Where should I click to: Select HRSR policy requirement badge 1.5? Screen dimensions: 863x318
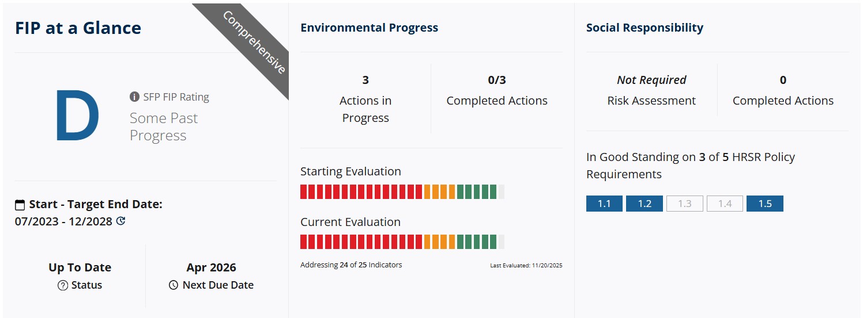point(764,204)
